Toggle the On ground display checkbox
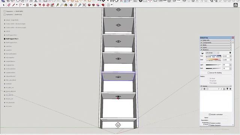 point(208,81)
